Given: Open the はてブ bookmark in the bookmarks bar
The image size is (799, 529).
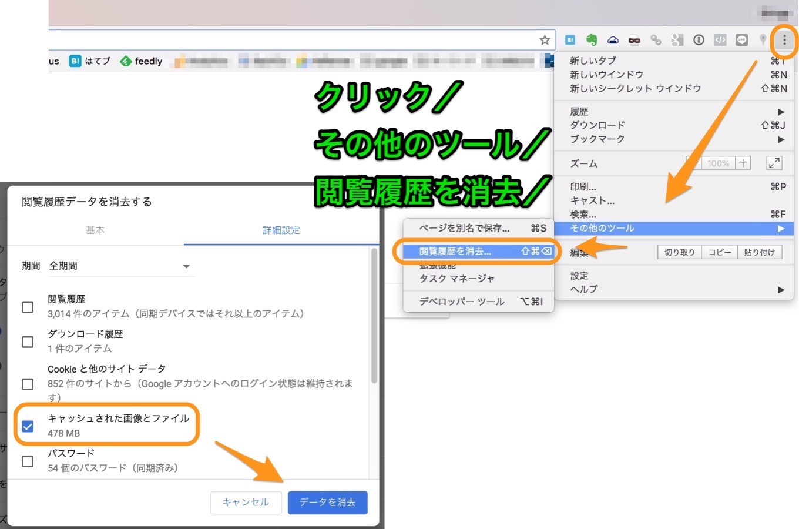Looking at the screenshot, I should point(90,61).
